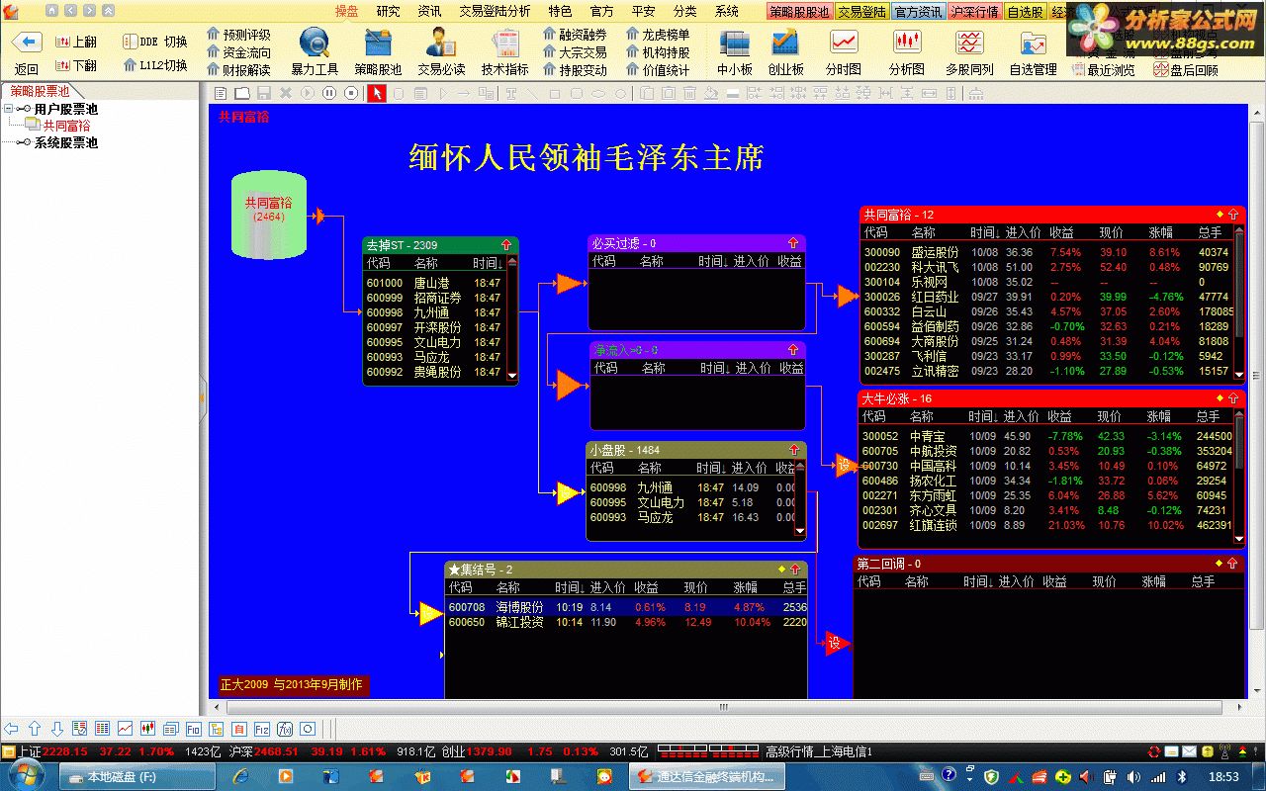The width and height of the screenshot is (1266, 791).
Task: Click the home icon in title bar
Action: pyautogui.click(x=52, y=11)
